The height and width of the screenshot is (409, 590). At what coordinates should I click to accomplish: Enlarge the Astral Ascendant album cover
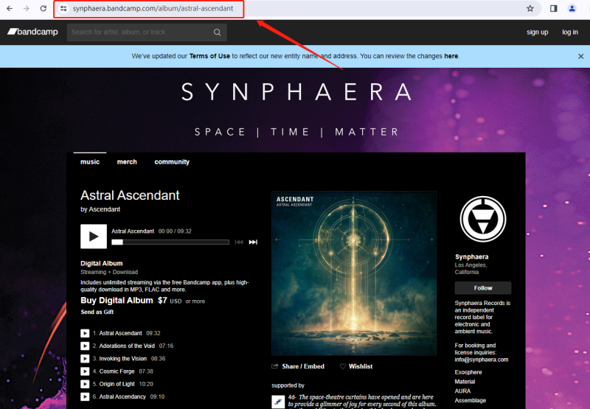click(354, 273)
